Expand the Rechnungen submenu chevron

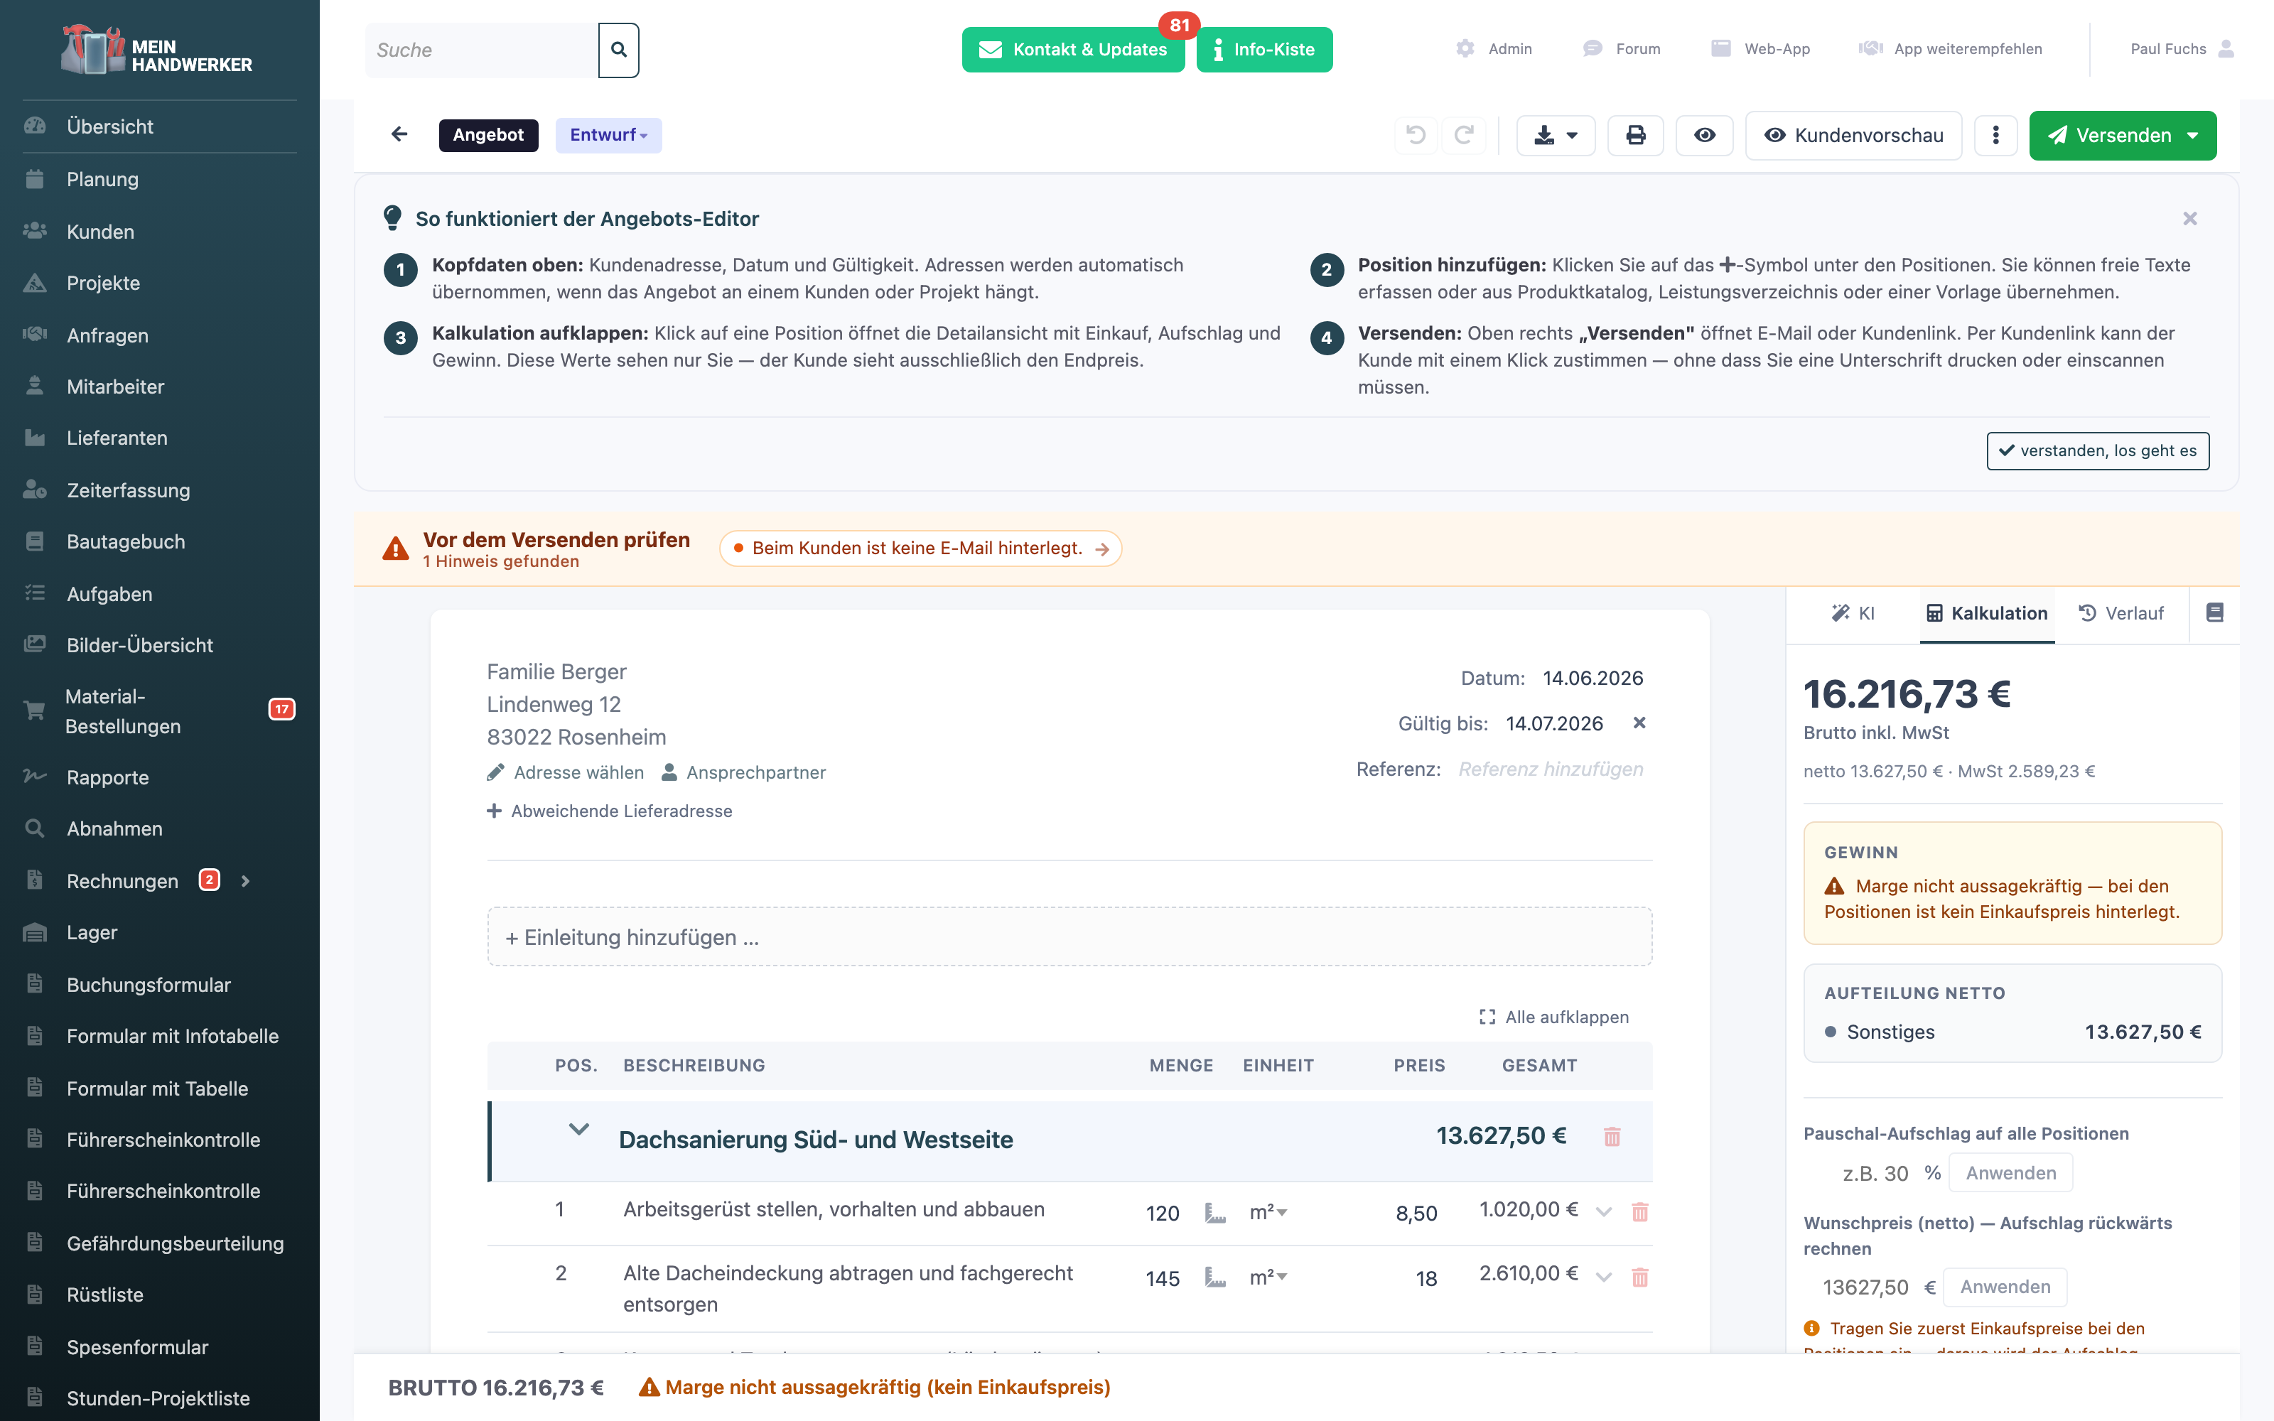pos(245,880)
